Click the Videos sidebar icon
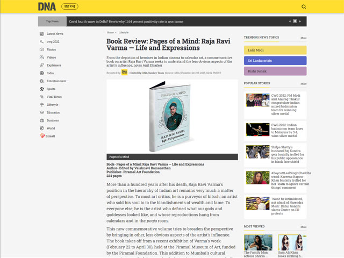Screen dimensions: 344x258 [x=42, y=58]
